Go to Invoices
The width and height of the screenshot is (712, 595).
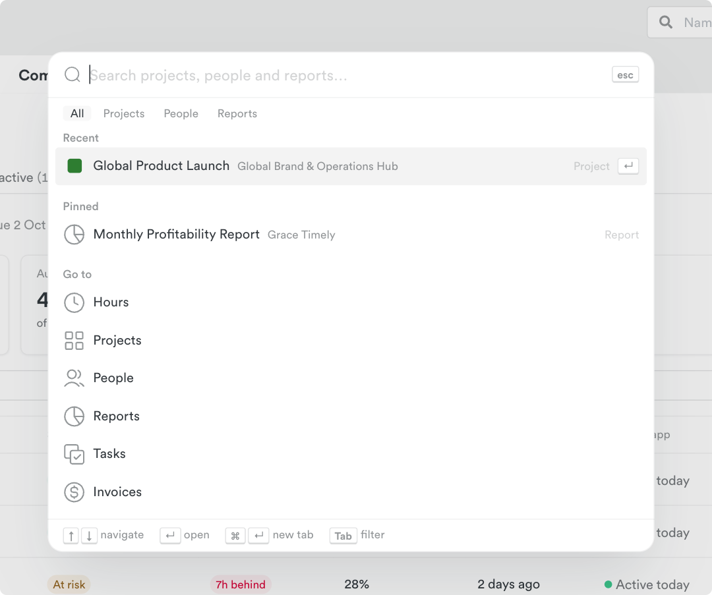click(x=351, y=492)
